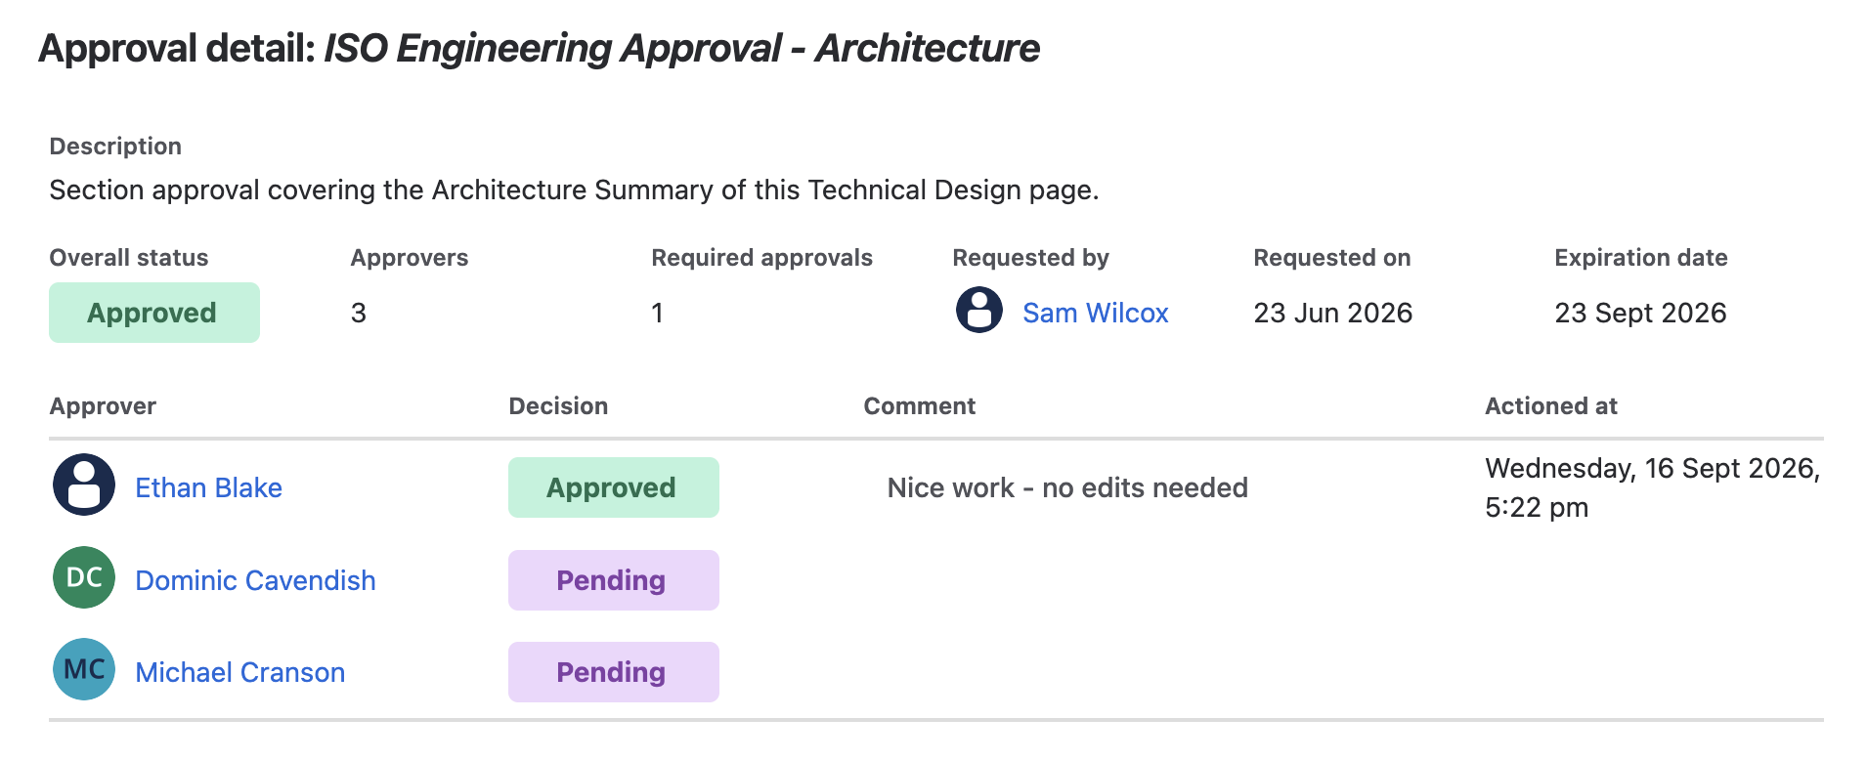Click the 'Approval detail' page title
Viewport: 1867px width, 760px height.
pyautogui.click(x=539, y=48)
